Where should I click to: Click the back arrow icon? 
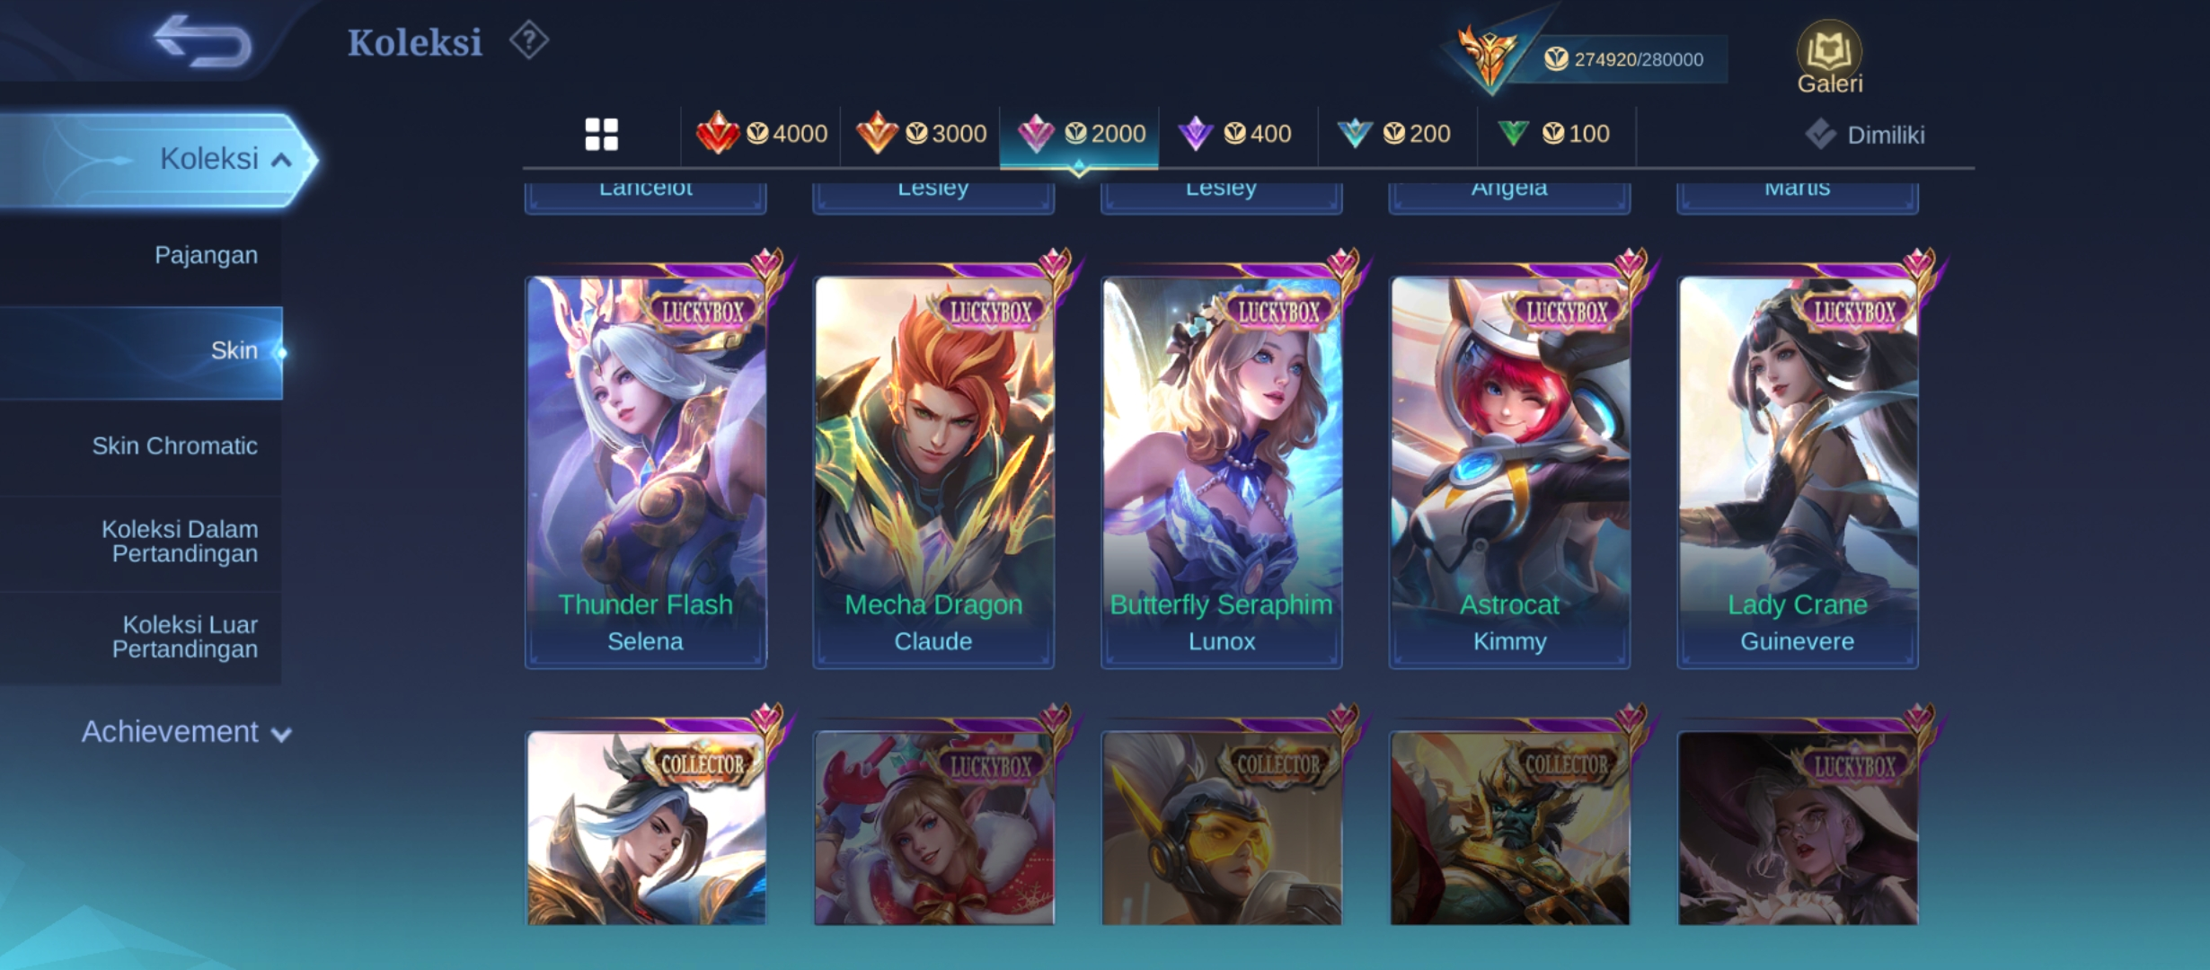[x=202, y=41]
